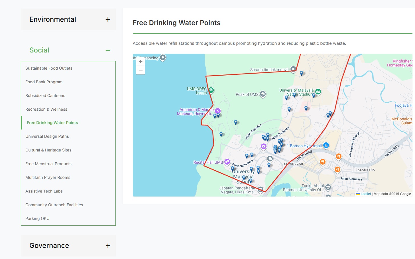415x259 pixels.
Task: Select Free Menstrual Products link
Action: (x=48, y=164)
